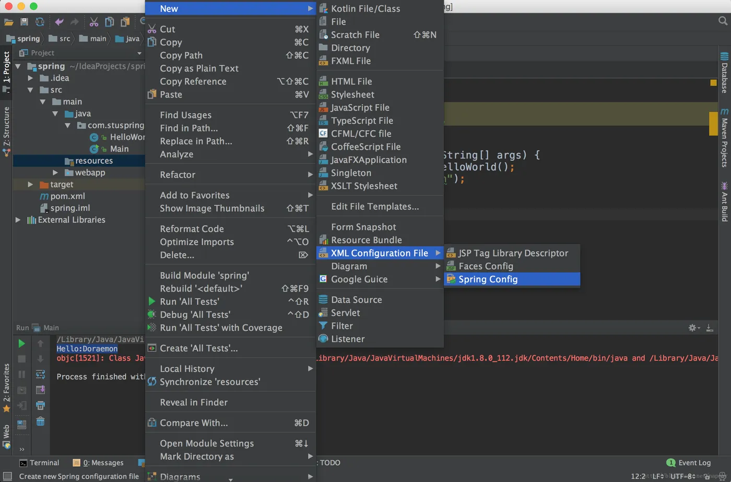
Task: Open the Ant Build side tool window
Action: tap(724, 201)
